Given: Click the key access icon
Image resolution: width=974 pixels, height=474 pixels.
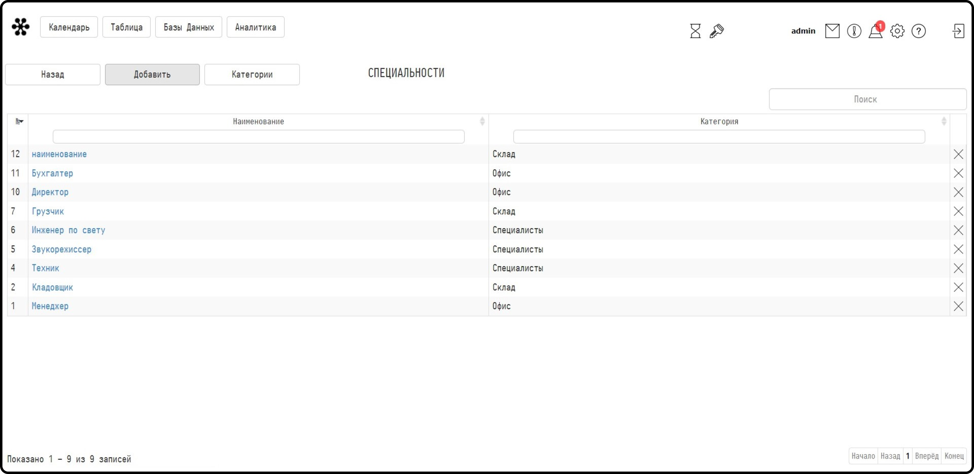Looking at the screenshot, I should (x=717, y=31).
